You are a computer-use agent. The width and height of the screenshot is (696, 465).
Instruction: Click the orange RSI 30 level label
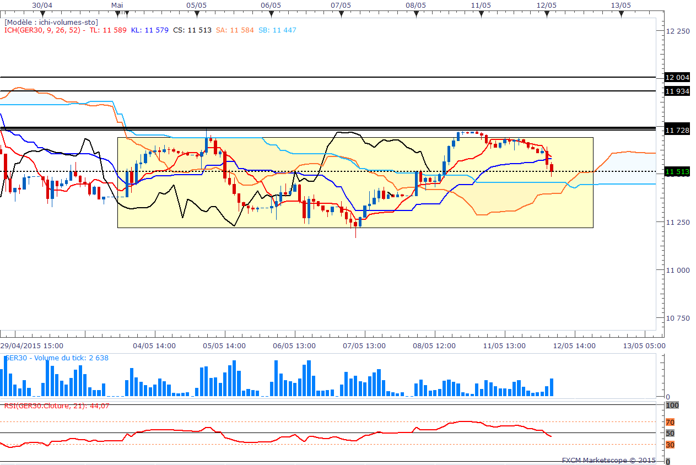point(670,445)
